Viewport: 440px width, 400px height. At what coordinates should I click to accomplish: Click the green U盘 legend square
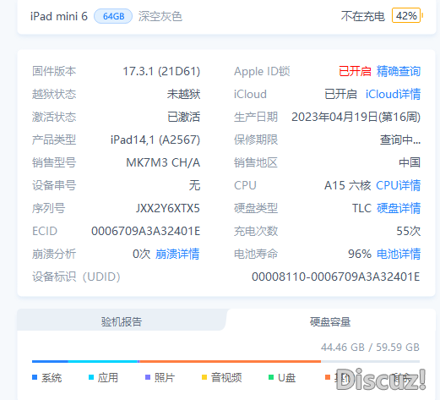(x=271, y=377)
